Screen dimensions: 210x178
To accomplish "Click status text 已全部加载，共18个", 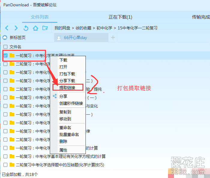I will tap(20, 174).
